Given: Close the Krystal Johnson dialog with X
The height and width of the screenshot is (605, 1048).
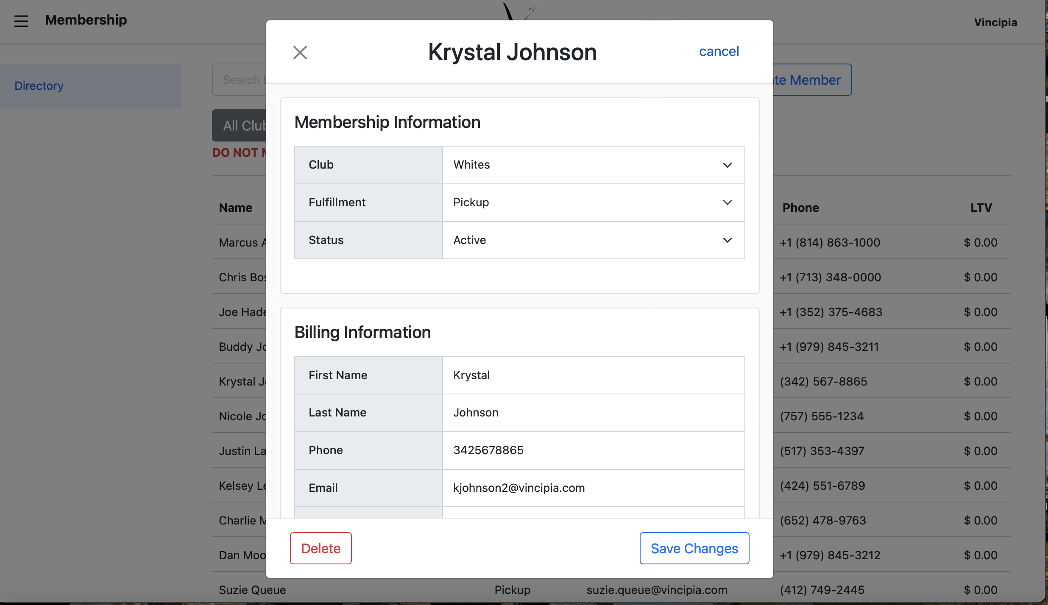Looking at the screenshot, I should [x=300, y=53].
